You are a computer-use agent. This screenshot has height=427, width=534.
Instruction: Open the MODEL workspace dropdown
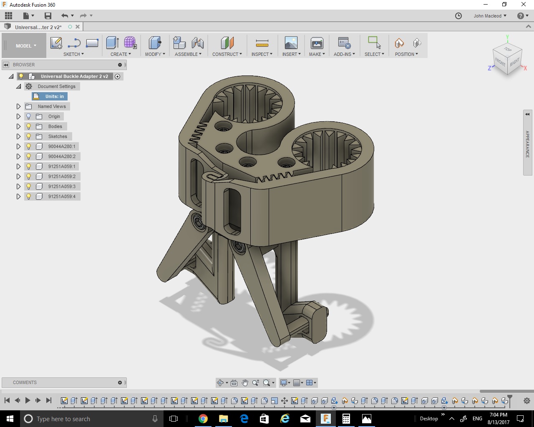[26, 46]
